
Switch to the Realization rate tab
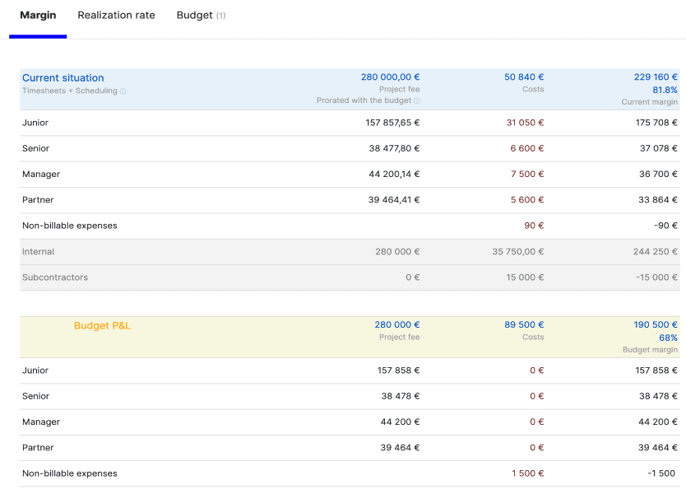pyautogui.click(x=116, y=15)
